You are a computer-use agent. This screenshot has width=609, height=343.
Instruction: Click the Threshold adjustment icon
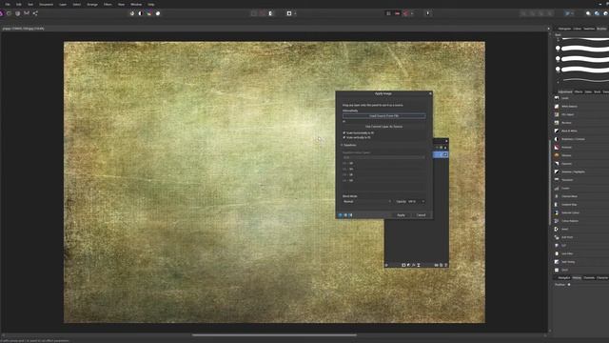557,180
